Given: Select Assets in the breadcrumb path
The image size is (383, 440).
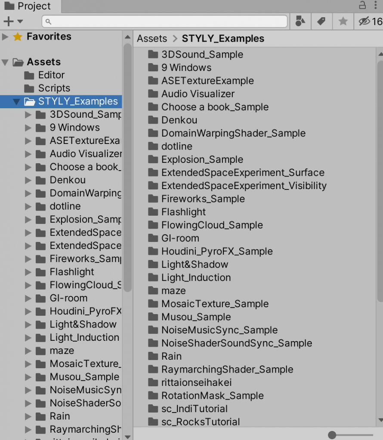Looking at the screenshot, I should (151, 38).
